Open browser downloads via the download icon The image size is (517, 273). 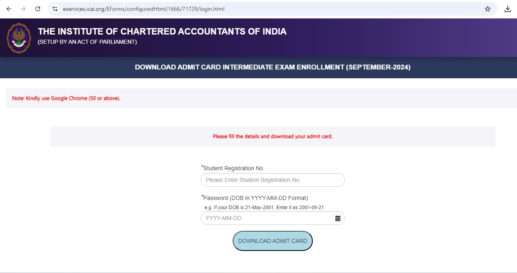(x=507, y=8)
